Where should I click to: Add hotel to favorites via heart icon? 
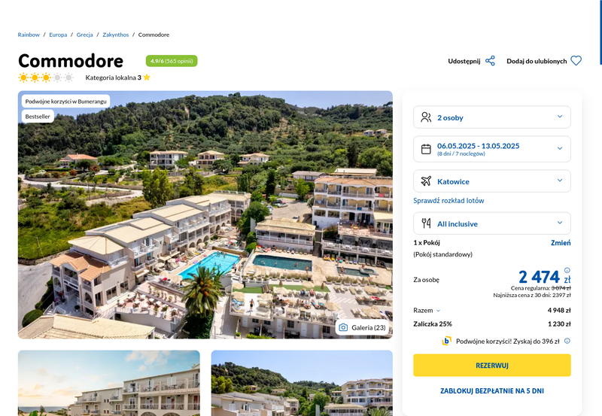[x=576, y=61]
